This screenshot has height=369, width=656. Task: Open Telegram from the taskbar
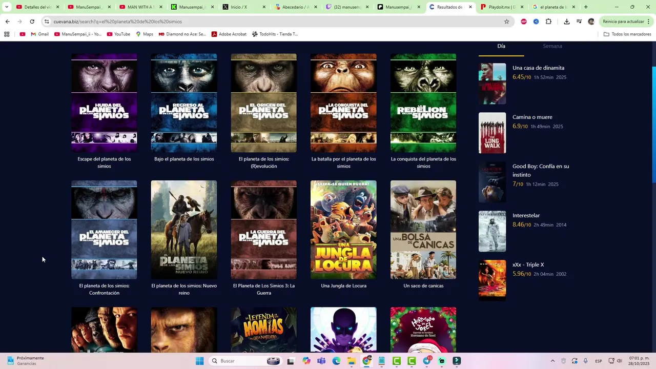click(x=427, y=361)
